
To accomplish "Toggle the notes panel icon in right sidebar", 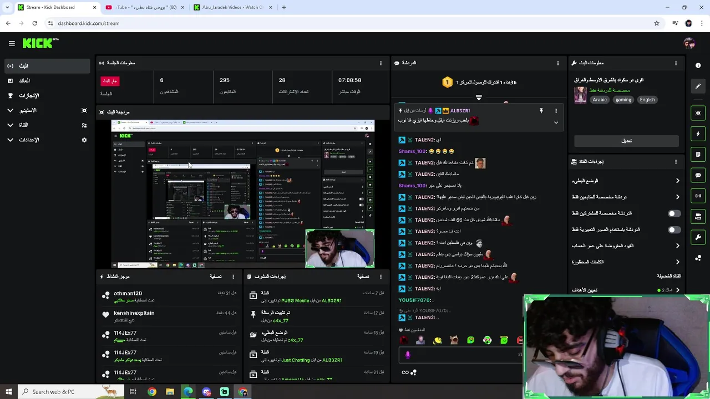I will point(698,154).
